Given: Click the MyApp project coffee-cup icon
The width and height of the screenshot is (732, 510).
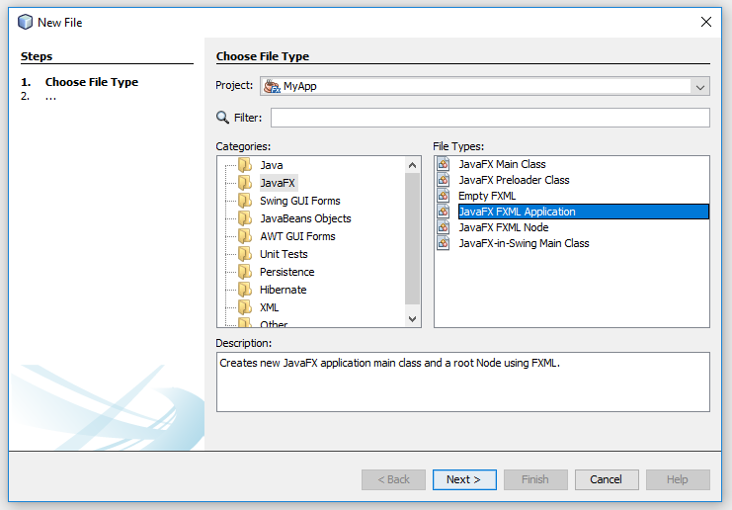Looking at the screenshot, I should click(x=272, y=86).
